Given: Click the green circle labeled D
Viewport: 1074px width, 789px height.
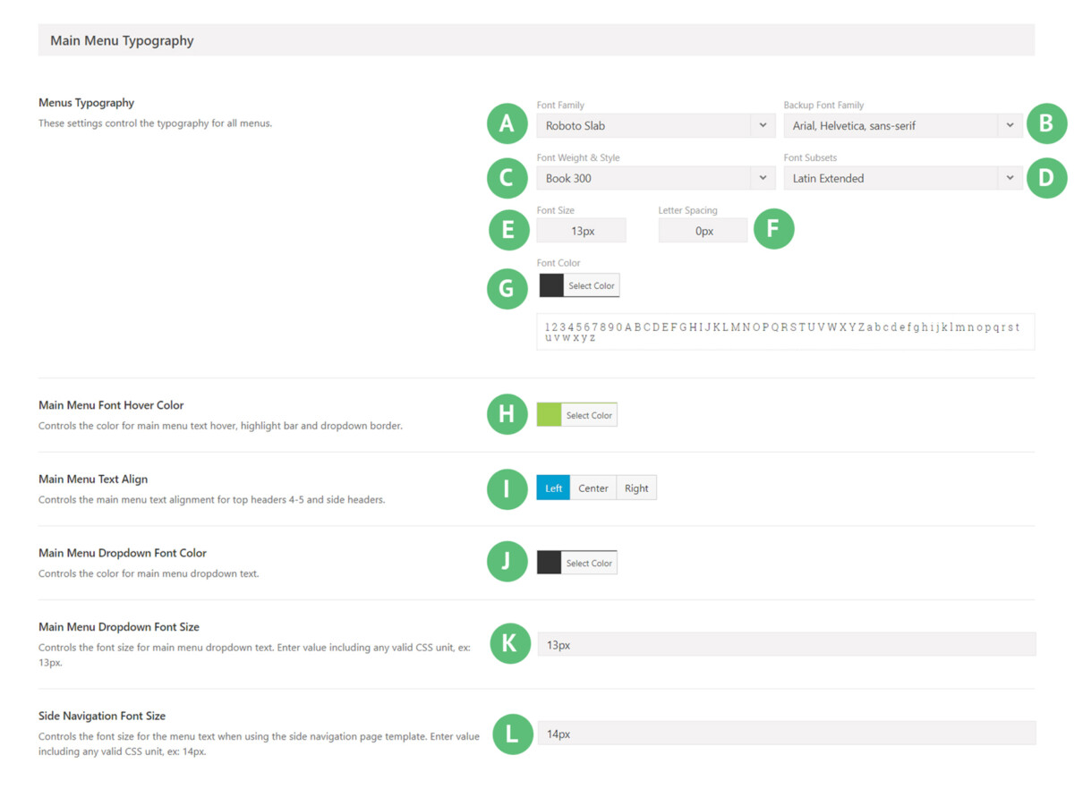Looking at the screenshot, I should tap(1047, 178).
